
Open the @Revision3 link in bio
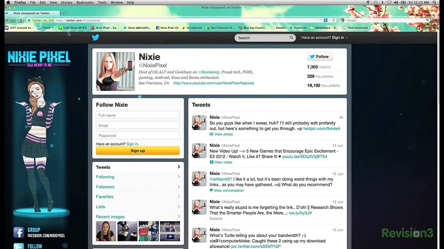pyautogui.click(x=208, y=72)
